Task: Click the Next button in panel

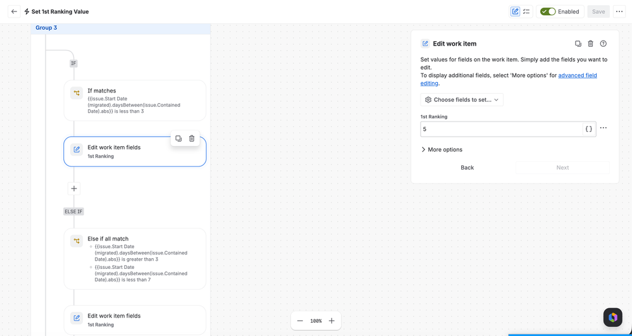Action: (562, 168)
